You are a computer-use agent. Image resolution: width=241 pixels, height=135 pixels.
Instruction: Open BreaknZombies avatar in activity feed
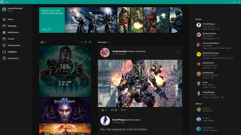[105, 53]
